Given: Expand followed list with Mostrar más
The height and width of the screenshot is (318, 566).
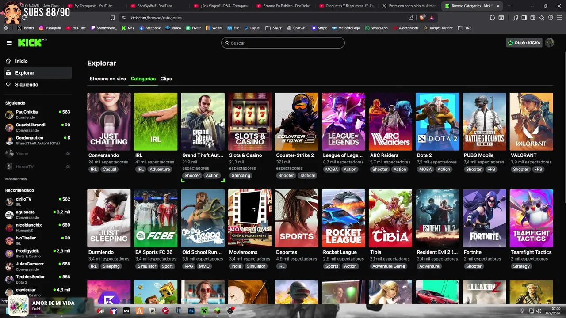Looking at the screenshot, I should (16, 179).
